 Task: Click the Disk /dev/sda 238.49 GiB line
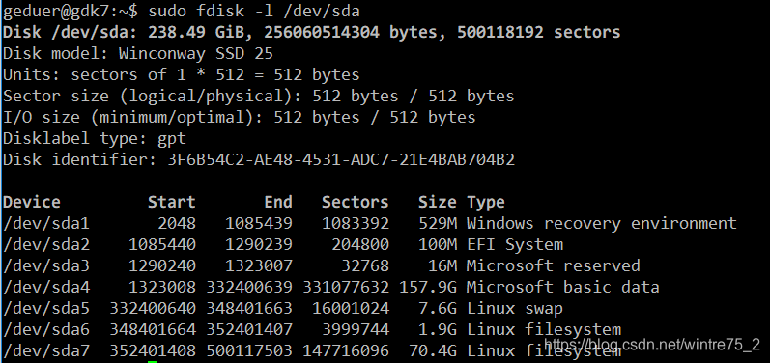(x=312, y=33)
